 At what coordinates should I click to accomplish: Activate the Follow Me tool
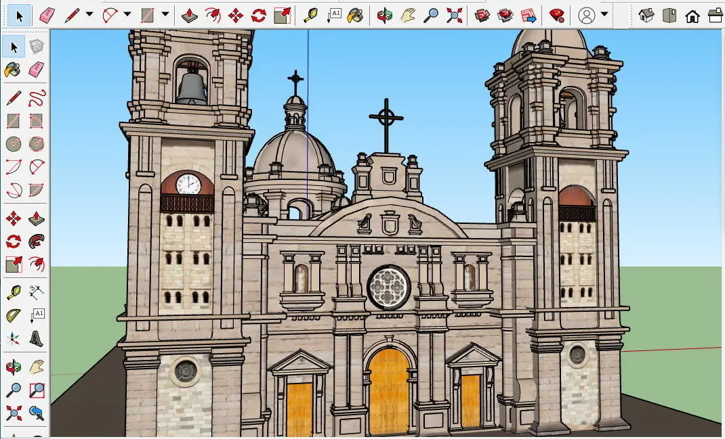point(37,241)
